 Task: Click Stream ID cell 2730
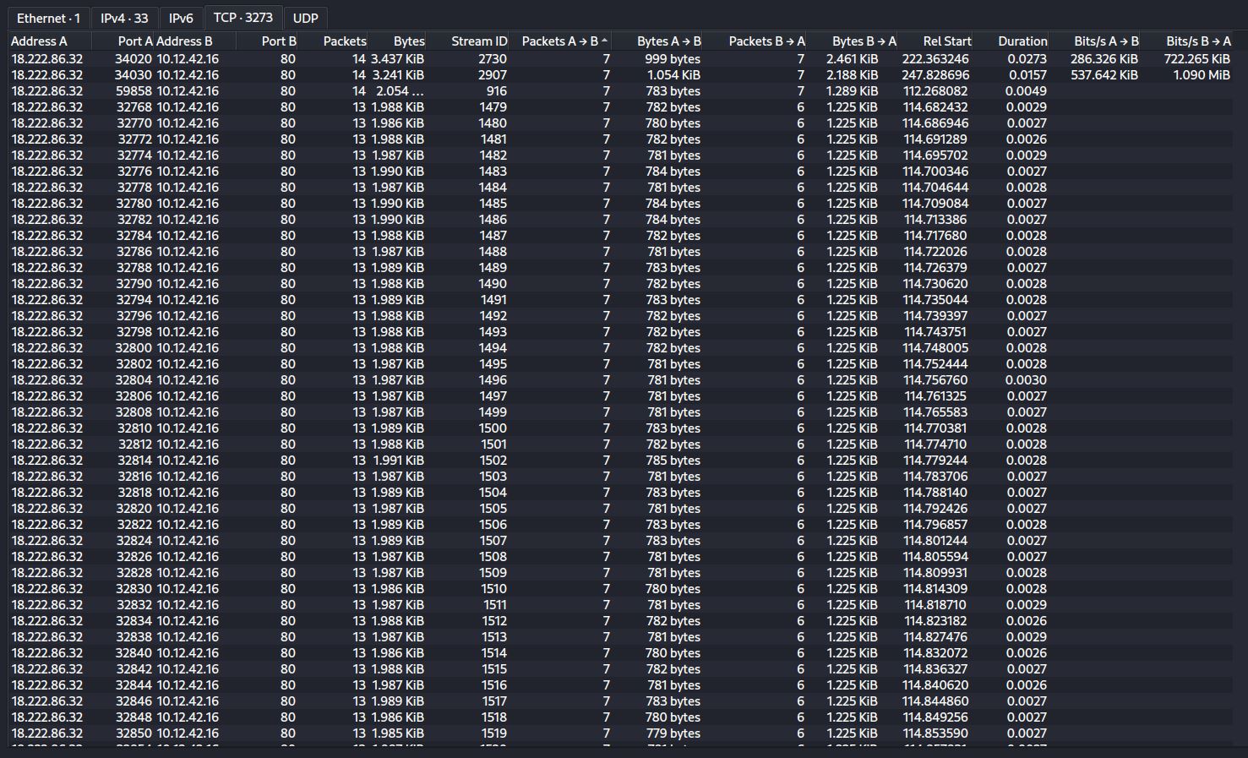pyautogui.click(x=493, y=59)
